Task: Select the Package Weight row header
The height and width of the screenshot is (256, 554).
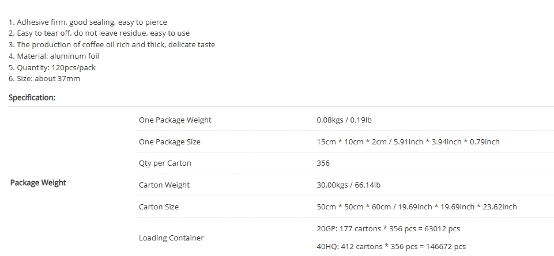Action: pyautogui.click(x=38, y=183)
